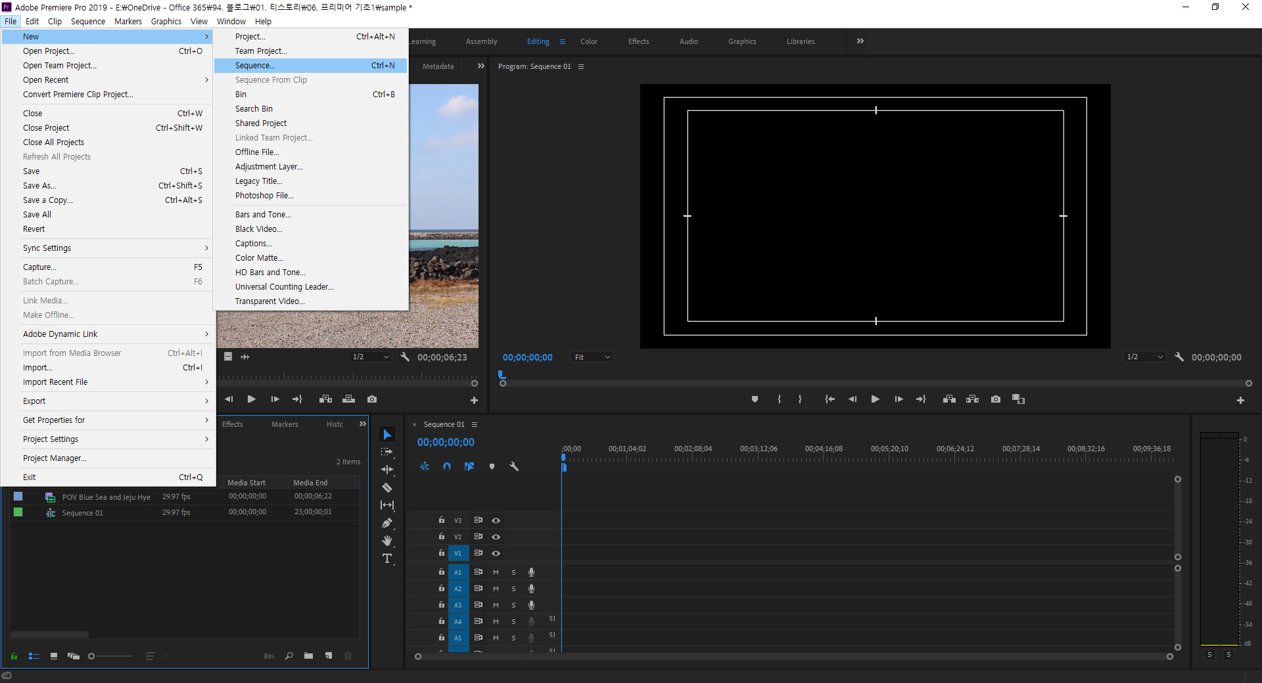This screenshot has width=1262, height=683.
Task: Play the Program monitor sequence
Action: pyautogui.click(x=875, y=399)
